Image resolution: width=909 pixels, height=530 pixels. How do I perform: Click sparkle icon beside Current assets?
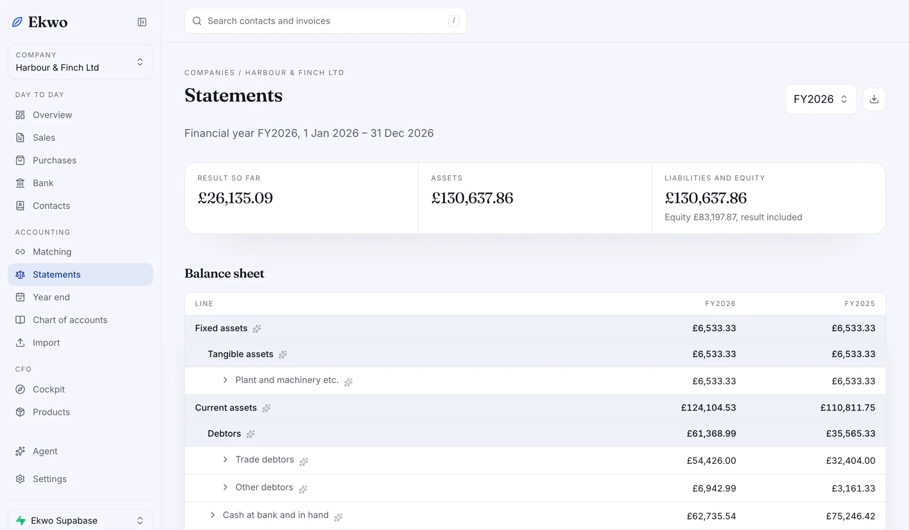pyautogui.click(x=266, y=408)
